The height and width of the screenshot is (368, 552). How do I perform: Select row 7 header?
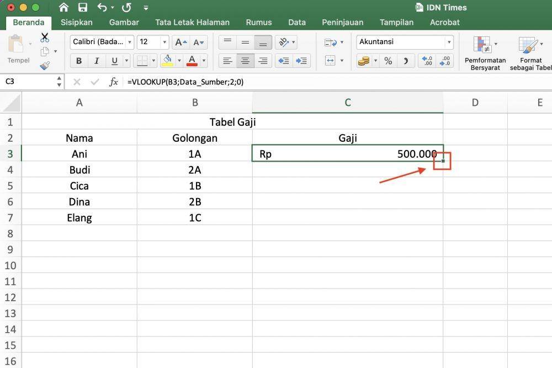[10, 218]
